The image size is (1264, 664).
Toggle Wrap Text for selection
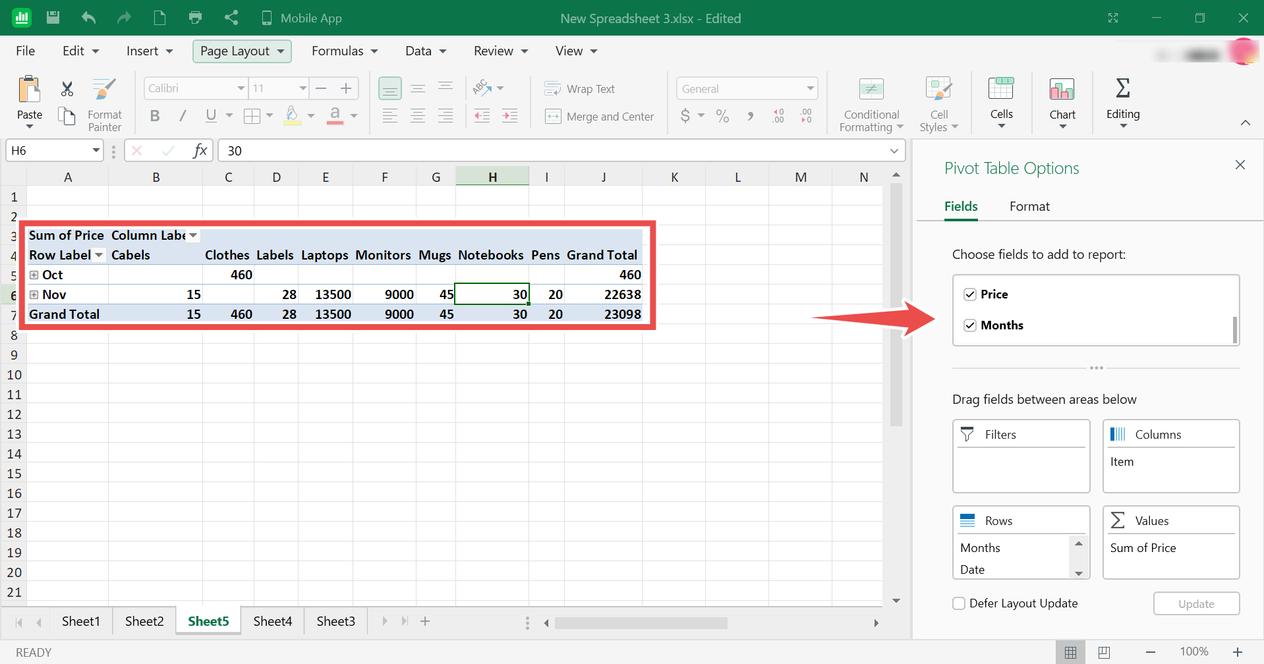click(x=580, y=88)
